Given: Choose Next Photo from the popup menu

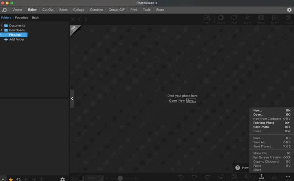Looking at the screenshot, I should [x=271, y=127].
